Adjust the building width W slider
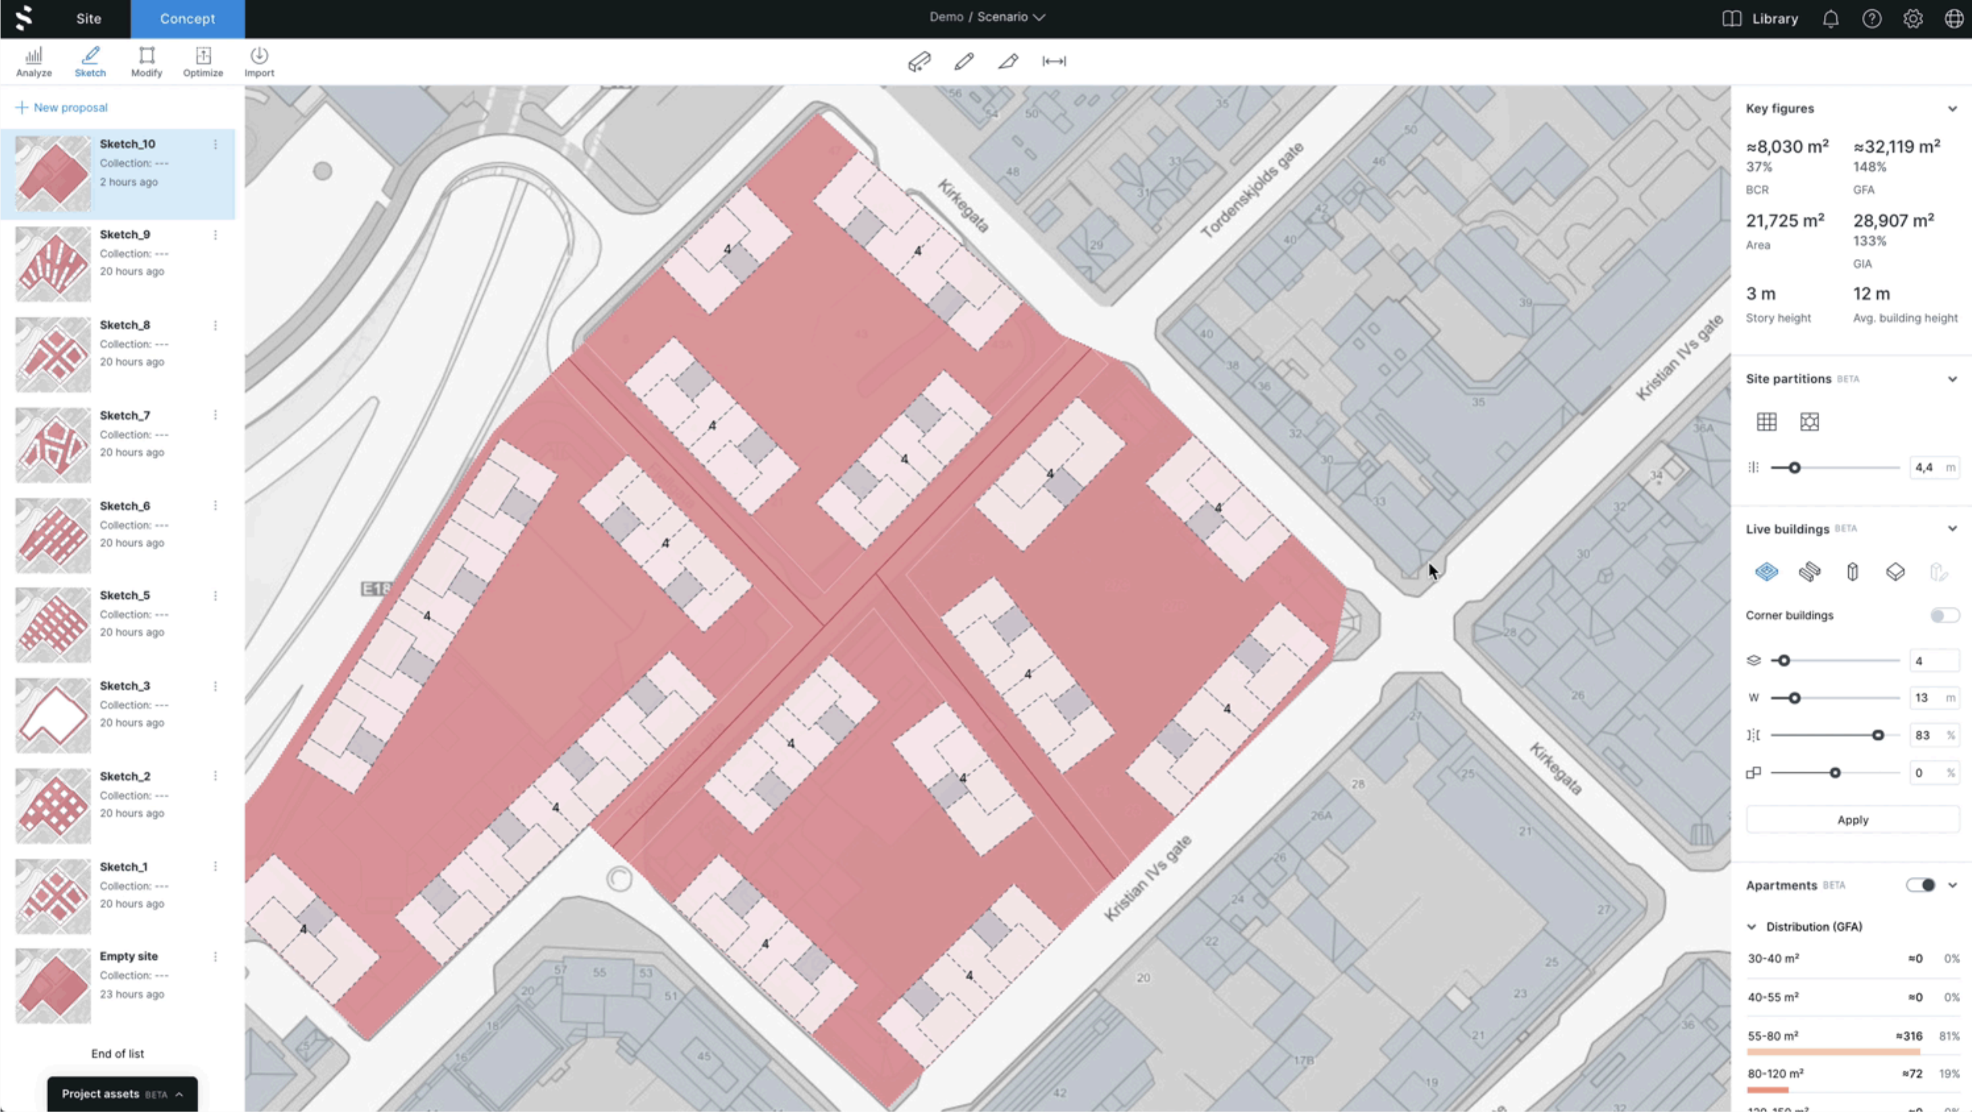This screenshot has height=1112, width=1972. [x=1794, y=698]
